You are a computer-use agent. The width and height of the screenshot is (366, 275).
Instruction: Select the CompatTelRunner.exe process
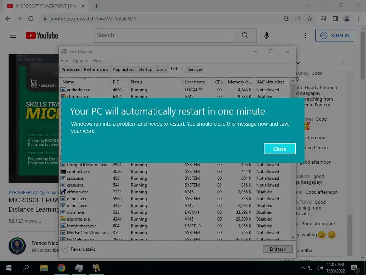175,165
